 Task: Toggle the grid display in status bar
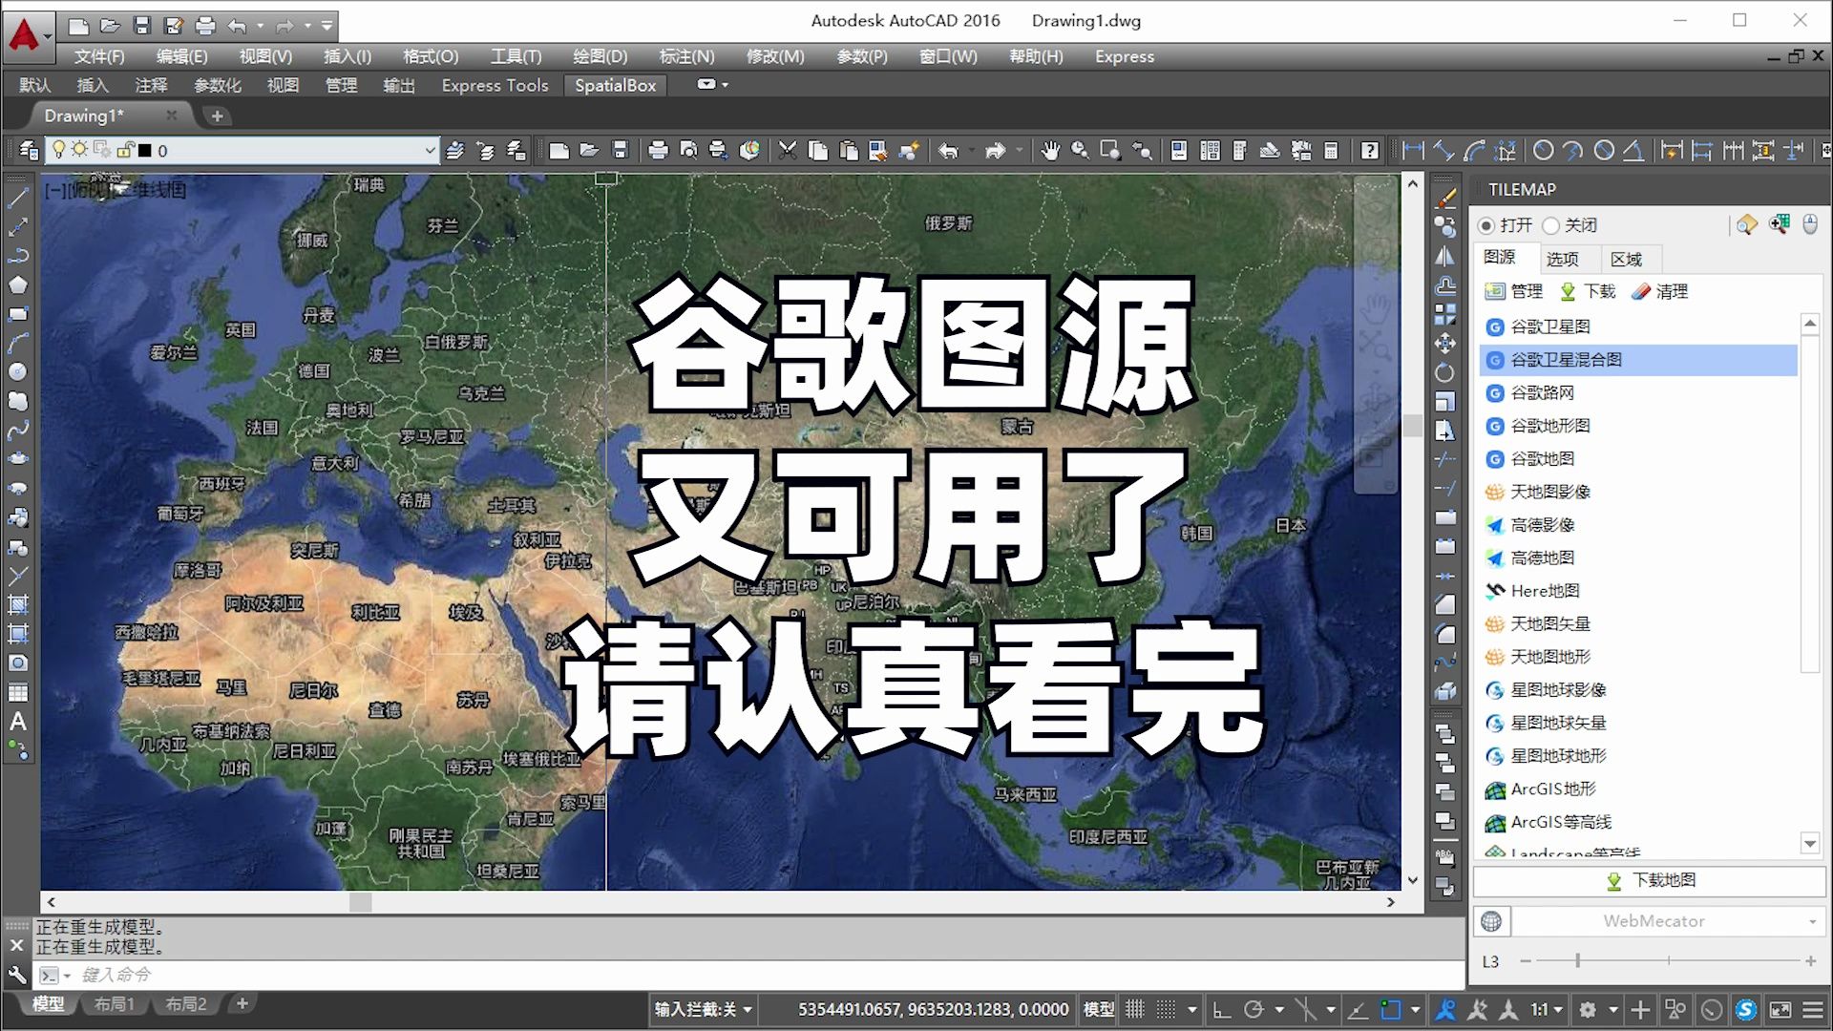click(x=1135, y=1009)
